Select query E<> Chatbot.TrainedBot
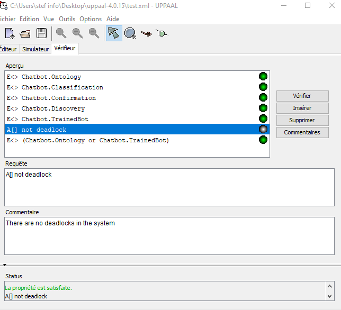Image resolution: width=341 pixels, height=310 pixels. (x=137, y=119)
